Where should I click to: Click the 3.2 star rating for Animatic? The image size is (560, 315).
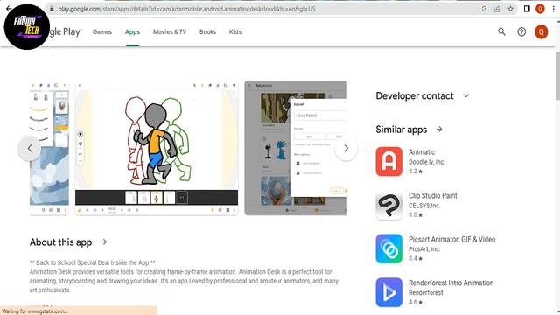click(416, 171)
